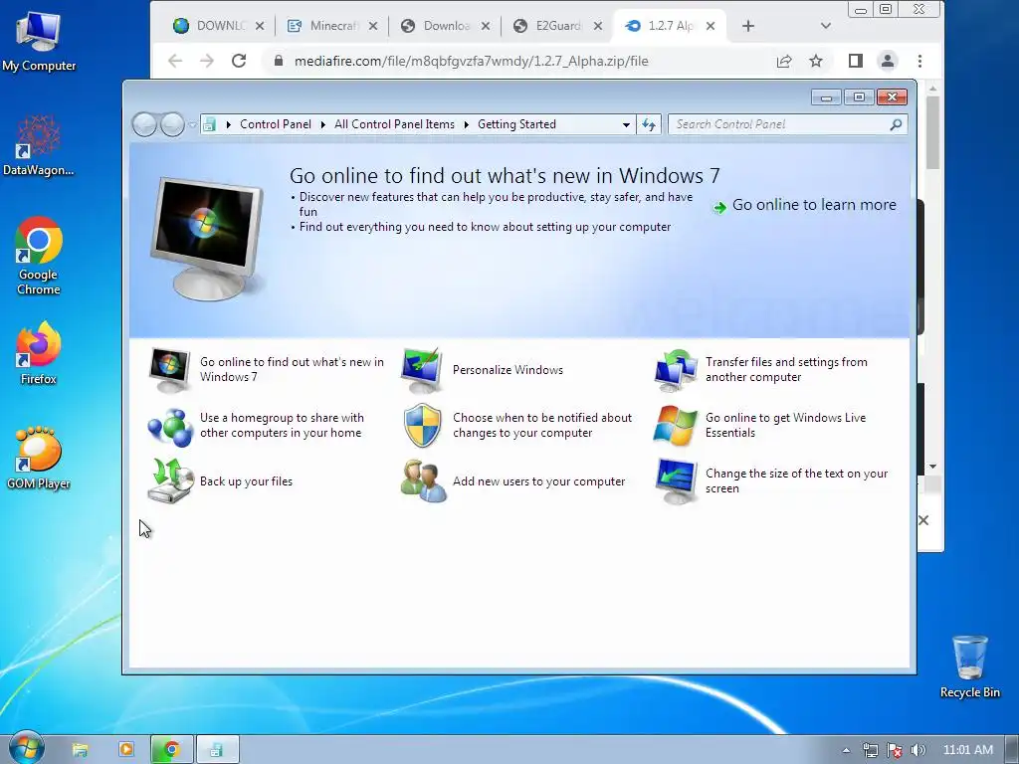
Task: Expand the arrow after Control Panel breadcrumb
Action: [x=323, y=124]
